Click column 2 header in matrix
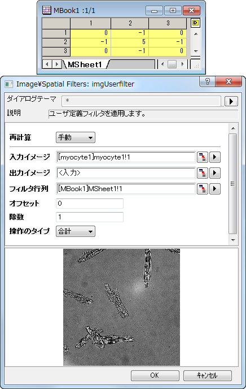 pos(130,23)
